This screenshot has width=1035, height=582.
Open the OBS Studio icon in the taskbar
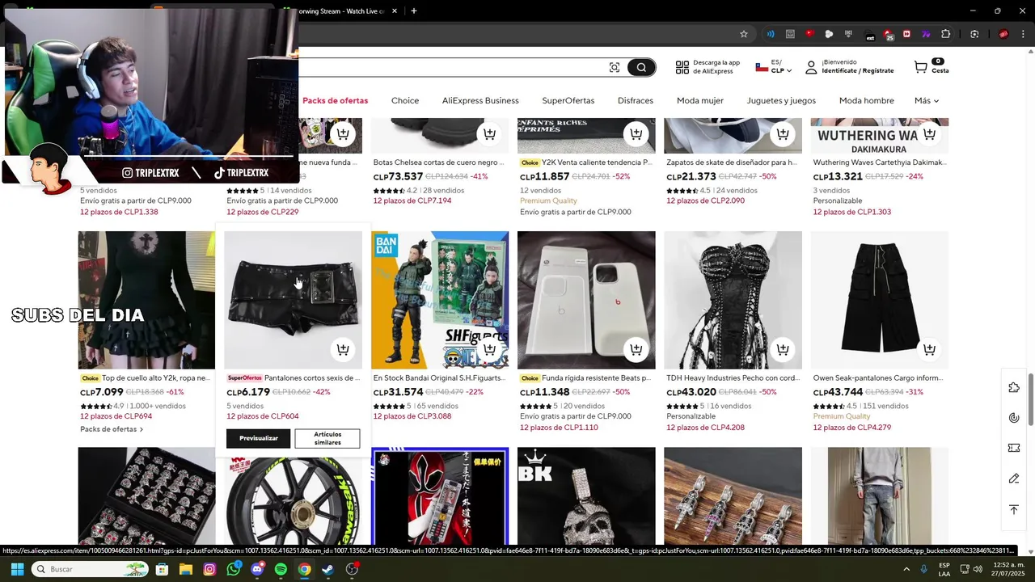click(352, 569)
